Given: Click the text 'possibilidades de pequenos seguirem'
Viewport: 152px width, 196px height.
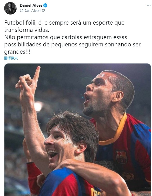Looking at the screenshot, I should [54, 45].
